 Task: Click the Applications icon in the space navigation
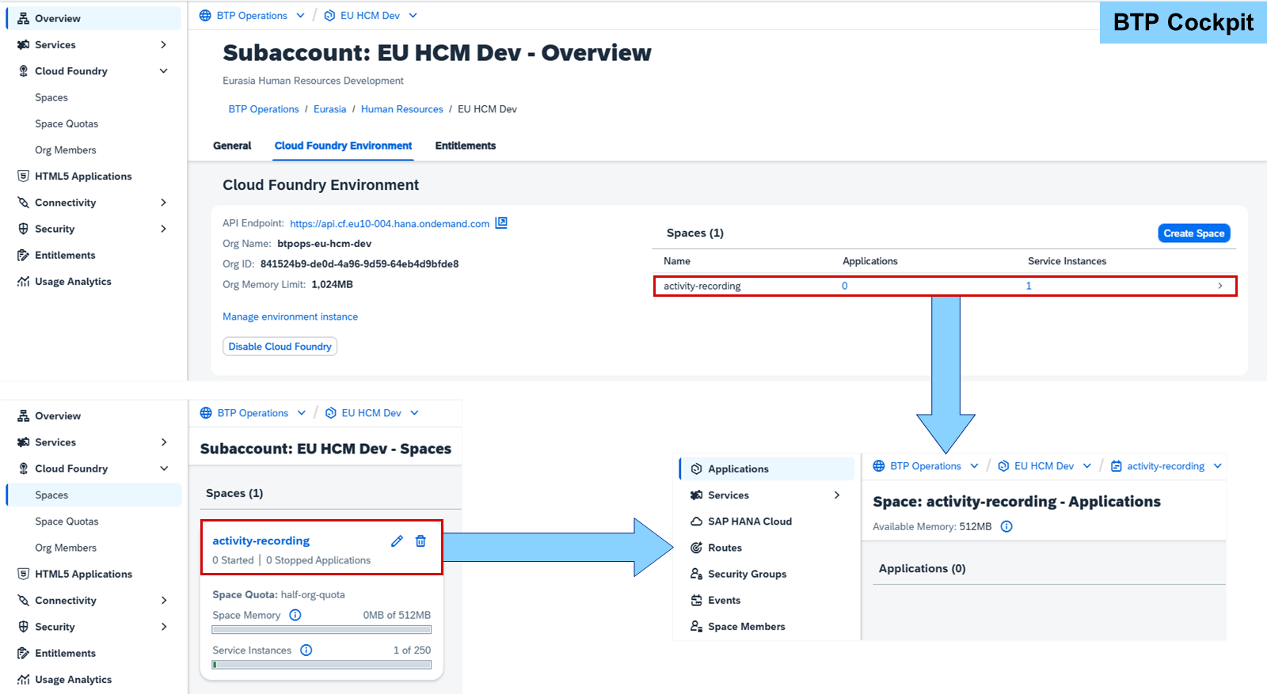tap(697, 469)
